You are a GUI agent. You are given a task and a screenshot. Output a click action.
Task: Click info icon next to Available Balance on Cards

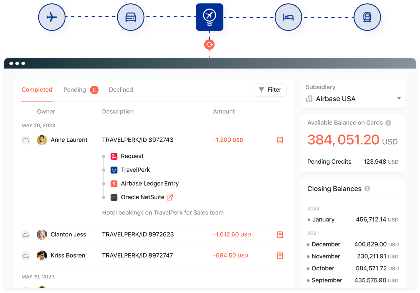pos(388,123)
